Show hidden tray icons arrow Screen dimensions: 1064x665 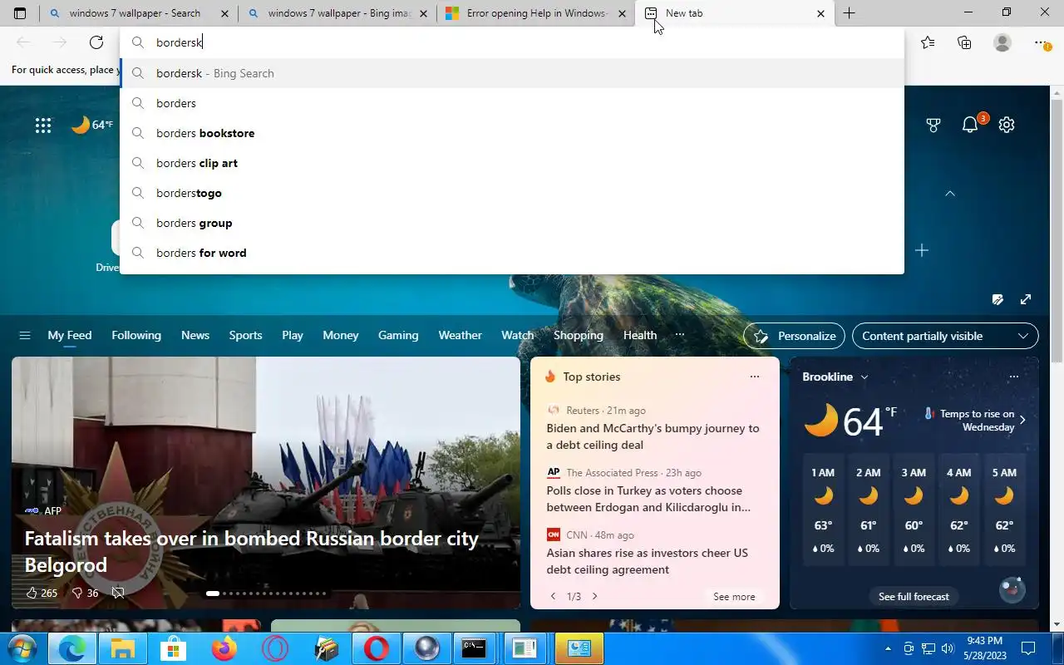coord(888,648)
